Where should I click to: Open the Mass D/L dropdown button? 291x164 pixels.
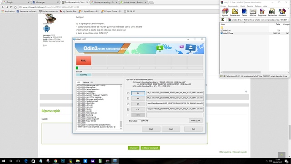(x=196, y=120)
